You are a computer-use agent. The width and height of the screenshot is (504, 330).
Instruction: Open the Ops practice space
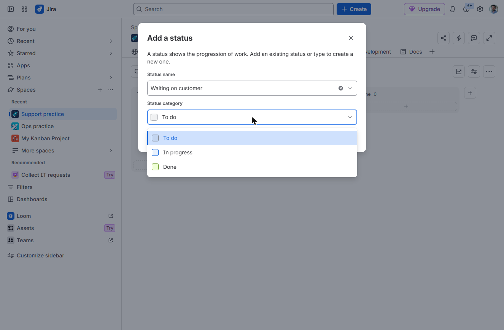point(63,126)
